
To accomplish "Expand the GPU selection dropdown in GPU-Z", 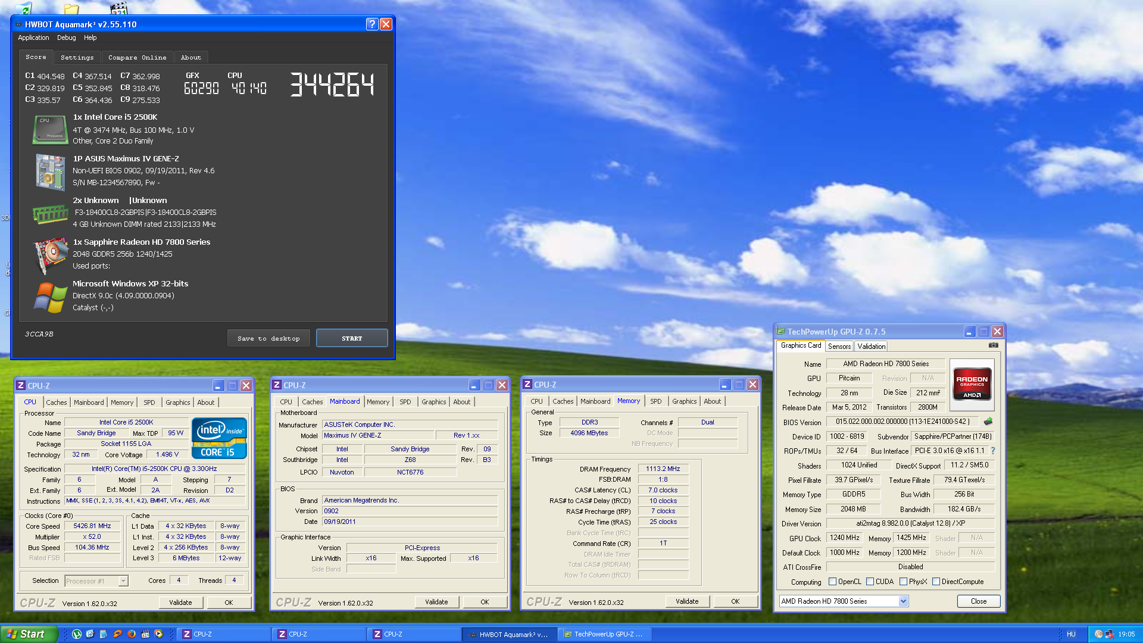I will 903,601.
